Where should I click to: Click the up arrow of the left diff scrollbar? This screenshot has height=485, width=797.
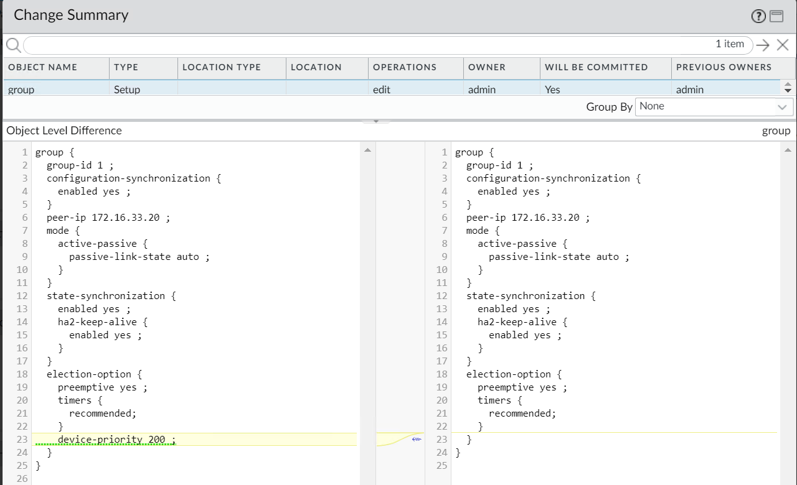point(367,149)
